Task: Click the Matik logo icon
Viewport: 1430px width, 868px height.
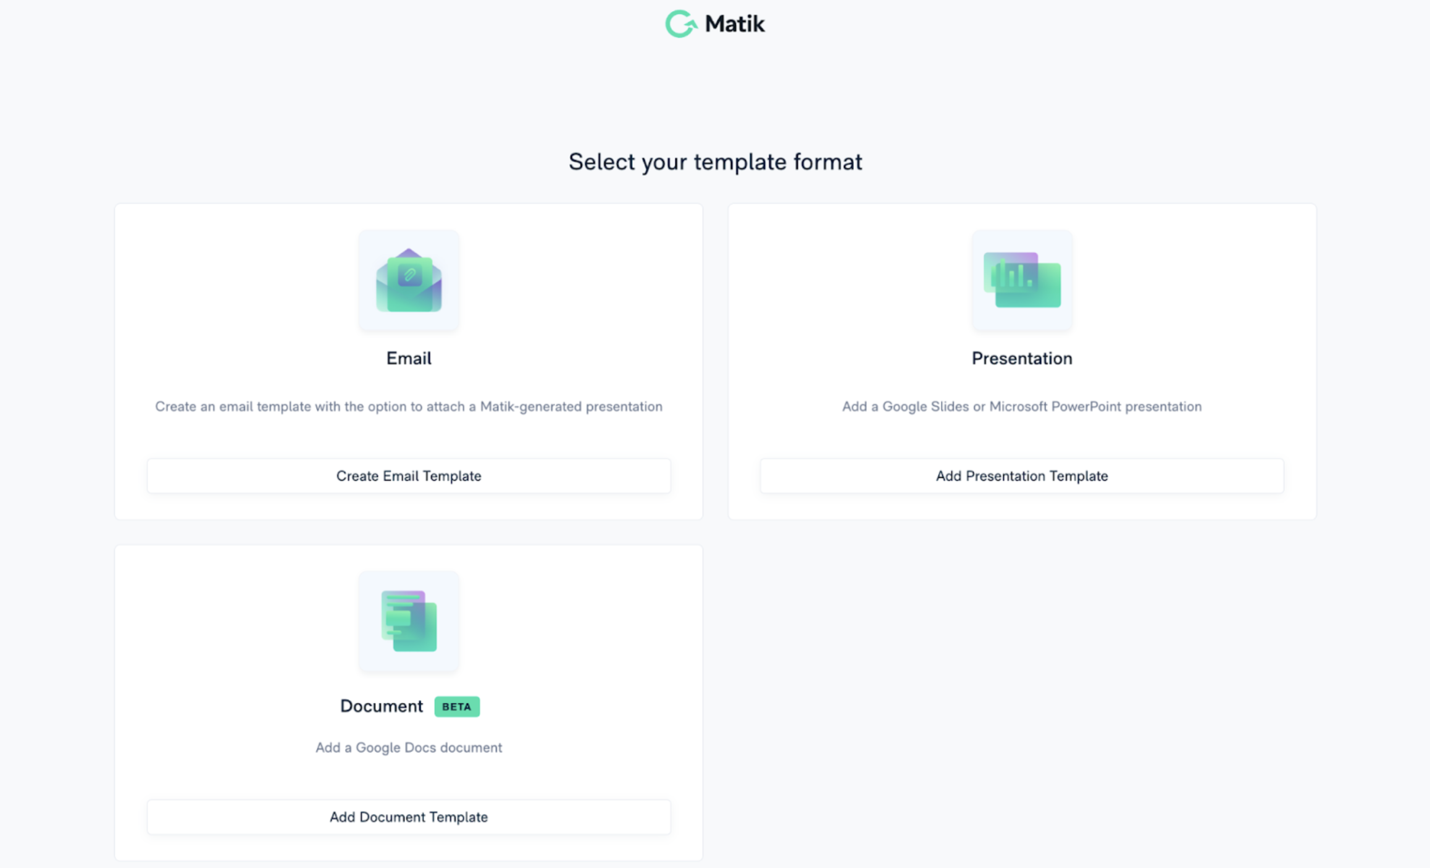Action: point(681,24)
